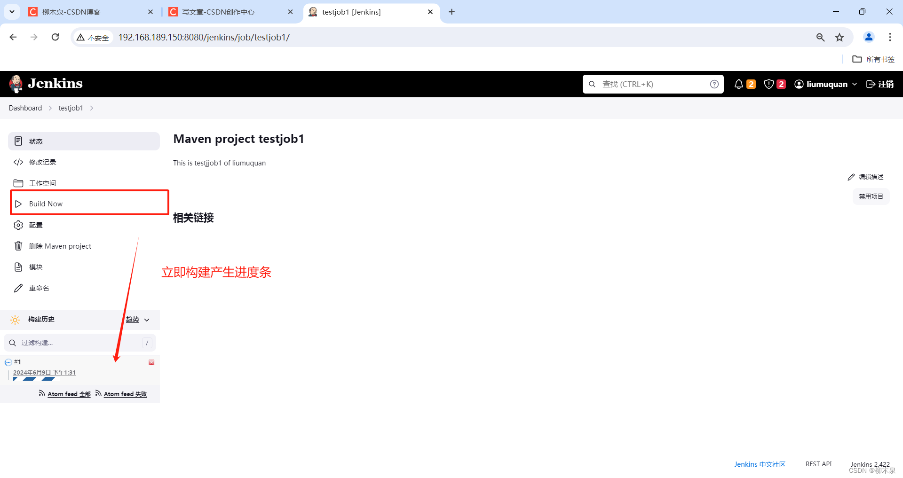Click the gear icon beside 配置
This screenshot has height=478, width=903.
coord(18,225)
